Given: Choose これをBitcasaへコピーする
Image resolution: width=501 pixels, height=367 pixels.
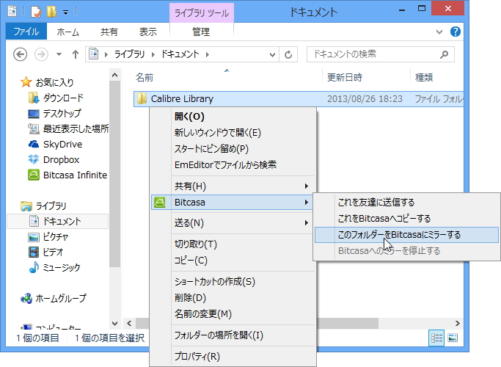Looking at the screenshot, I should pyautogui.click(x=406, y=219).
